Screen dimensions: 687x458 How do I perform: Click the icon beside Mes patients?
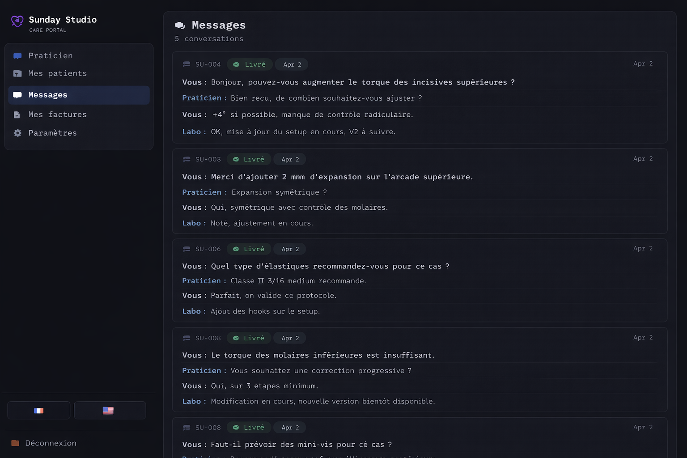click(17, 73)
